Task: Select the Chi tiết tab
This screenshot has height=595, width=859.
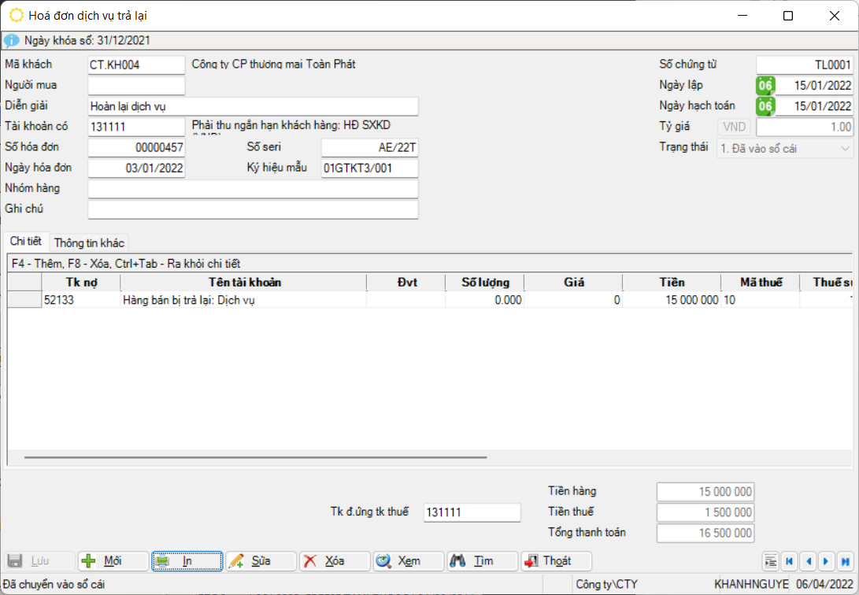Action: (x=26, y=241)
